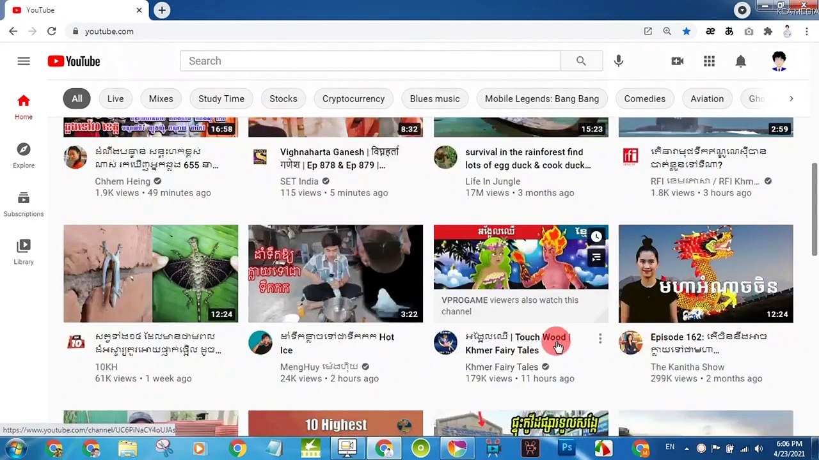Select the Live filter chip

pos(116,98)
